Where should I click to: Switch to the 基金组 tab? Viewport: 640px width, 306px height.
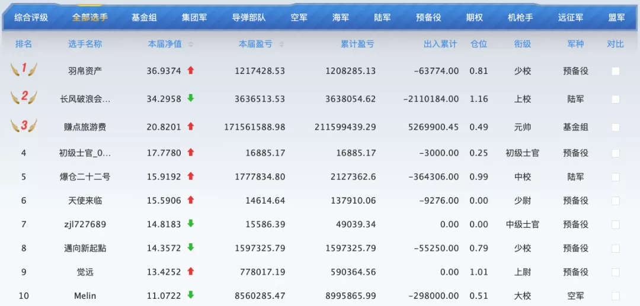tap(144, 18)
